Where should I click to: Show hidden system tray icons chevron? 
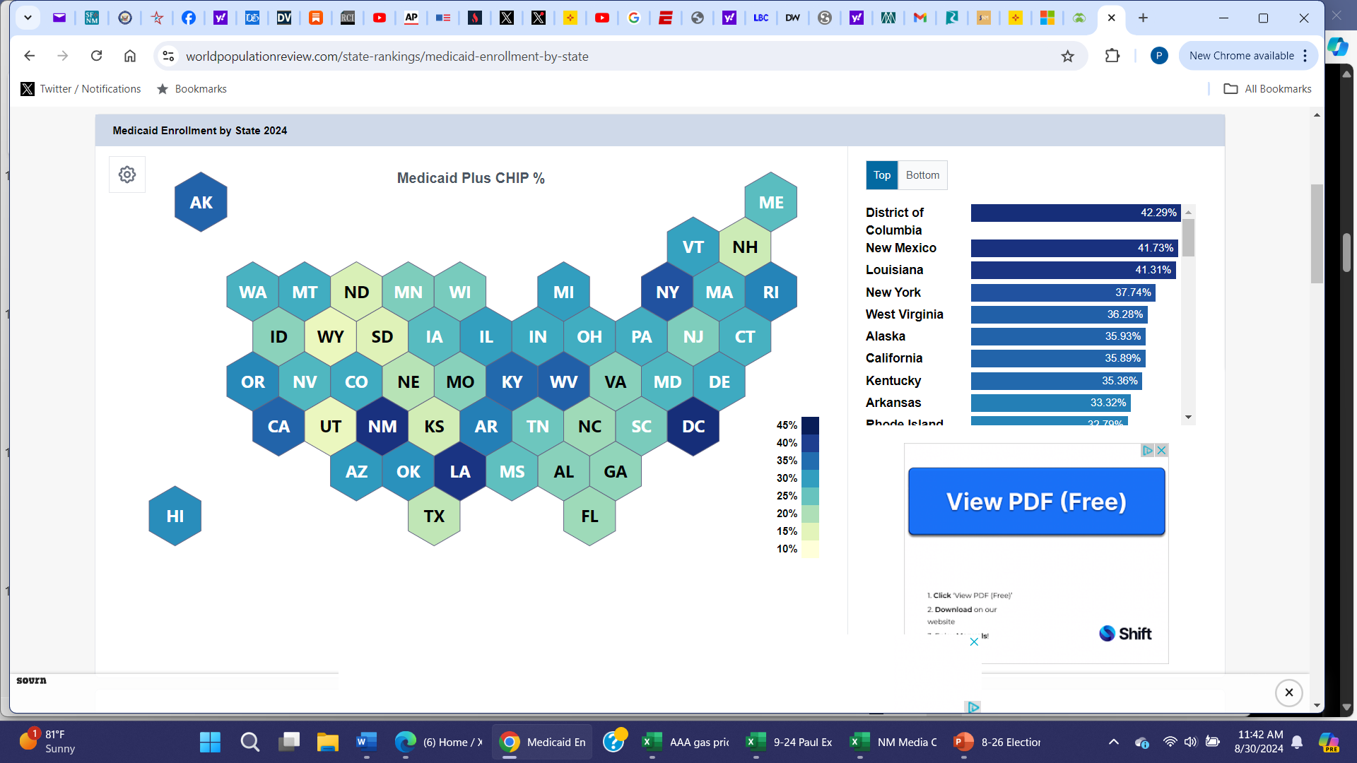click(1113, 742)
